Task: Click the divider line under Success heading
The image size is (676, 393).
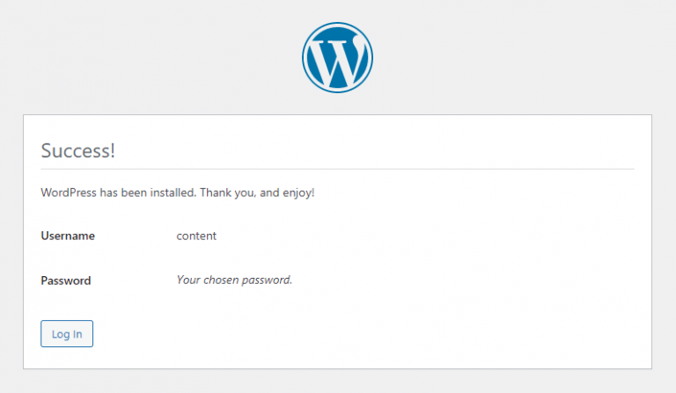Action: 337,169
